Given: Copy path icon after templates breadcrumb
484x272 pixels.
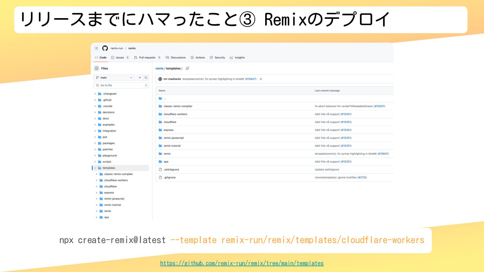Looking at the screenshot, I should tap(187, 69).
